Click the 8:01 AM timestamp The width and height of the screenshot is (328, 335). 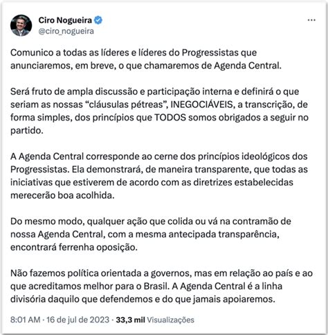[x=26, y=320]
